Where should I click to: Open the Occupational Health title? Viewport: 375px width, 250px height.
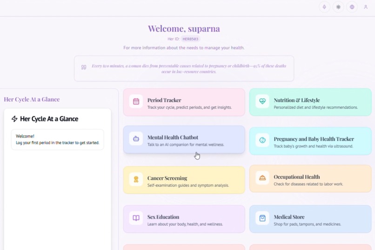[x=296, y=177]
